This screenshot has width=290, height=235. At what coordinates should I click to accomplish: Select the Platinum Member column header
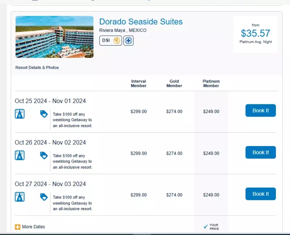coord(211,83)
